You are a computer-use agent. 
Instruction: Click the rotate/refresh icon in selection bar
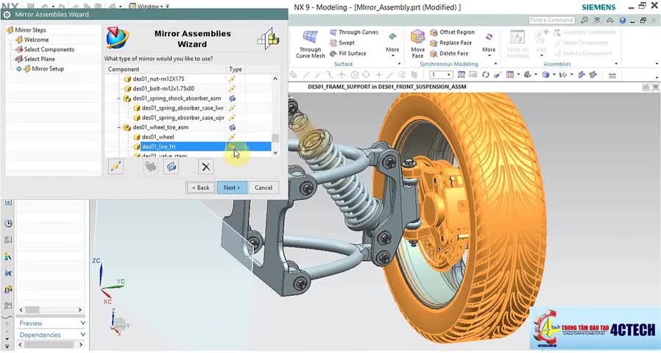pos(486,75)
